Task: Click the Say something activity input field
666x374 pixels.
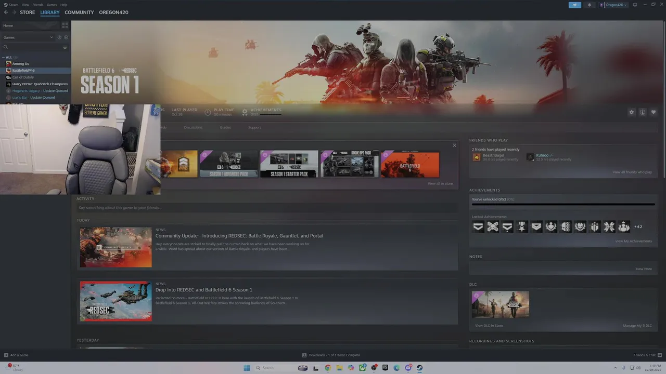Action: (267, 208)
